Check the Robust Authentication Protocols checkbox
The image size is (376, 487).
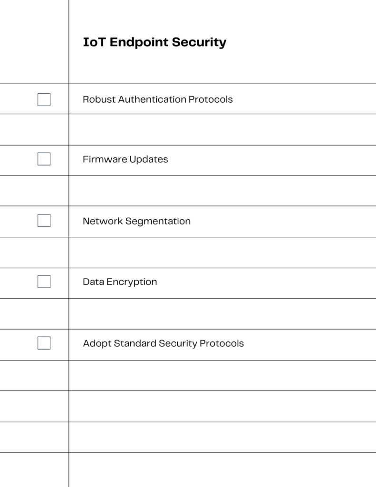(x=44, y=100)
